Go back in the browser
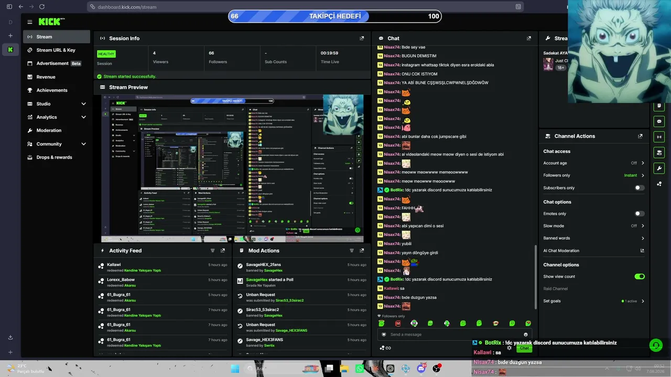 pos(20,7)
